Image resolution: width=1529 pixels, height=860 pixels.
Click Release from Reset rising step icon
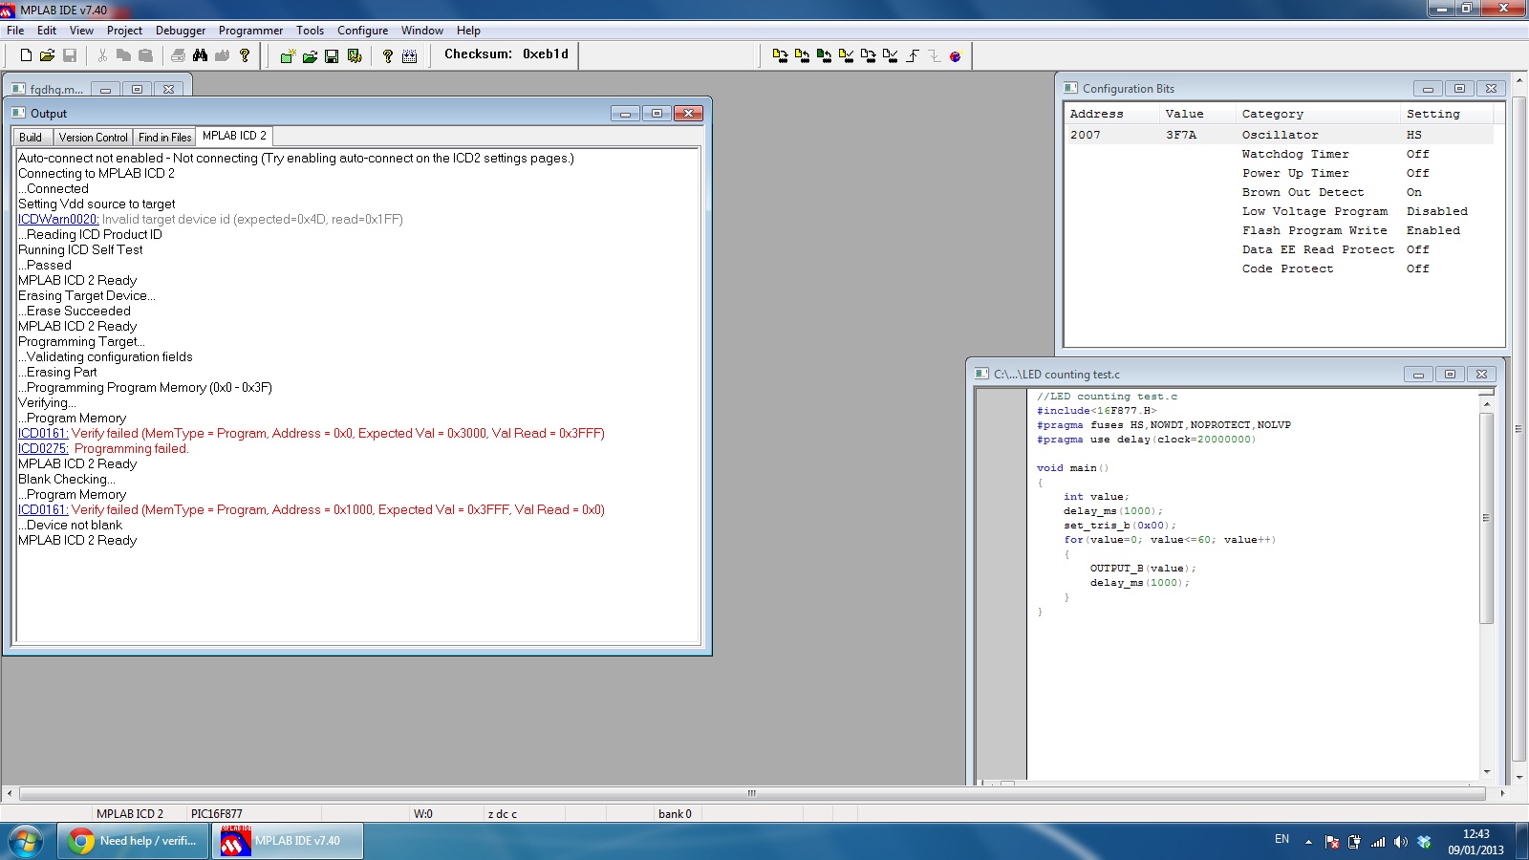913,56
